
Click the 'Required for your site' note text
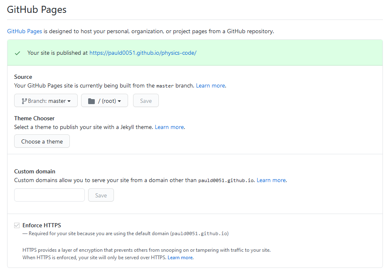[x=126, y=234]
